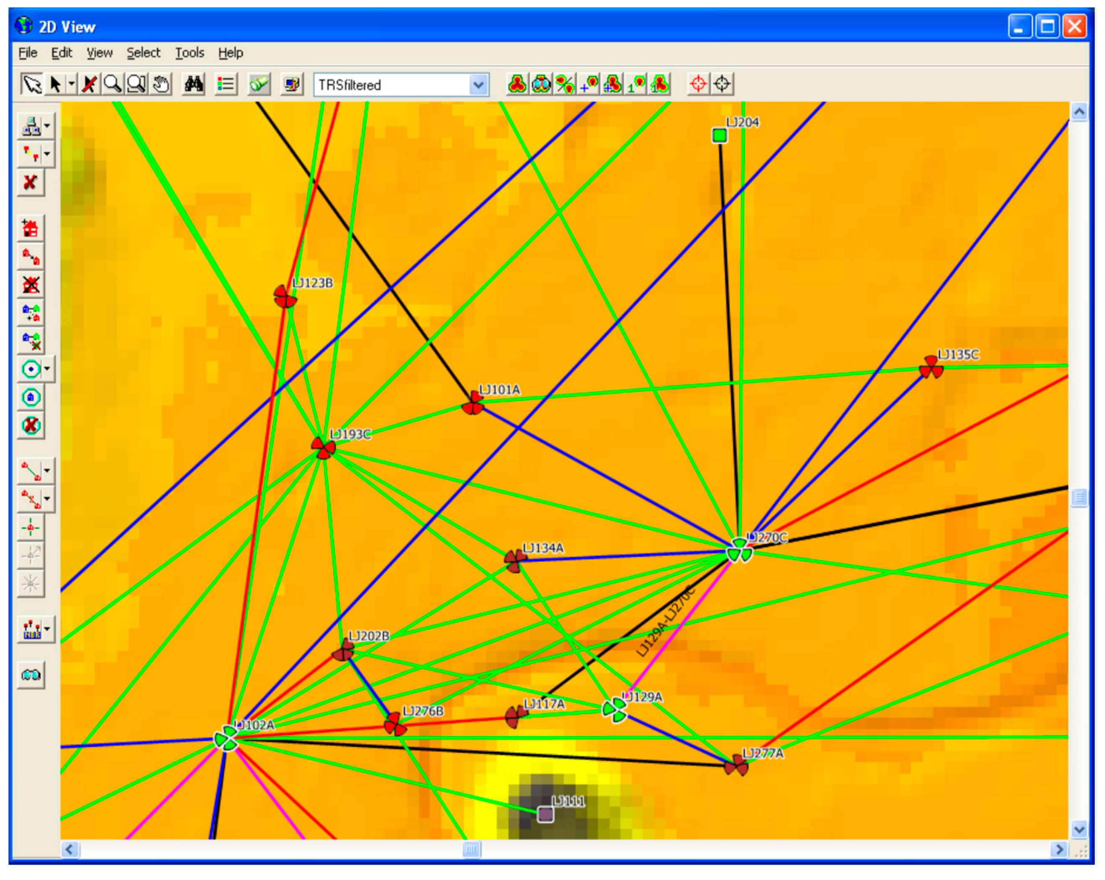
Task: Click the network computers icon in sidebar
Action: (x=31, y=126)
